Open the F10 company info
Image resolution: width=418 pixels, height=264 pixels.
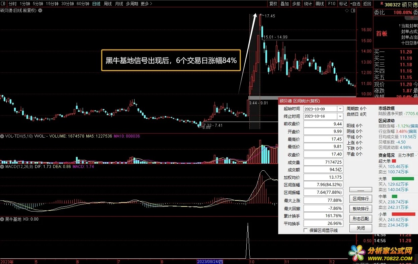[x=331, y=4]
